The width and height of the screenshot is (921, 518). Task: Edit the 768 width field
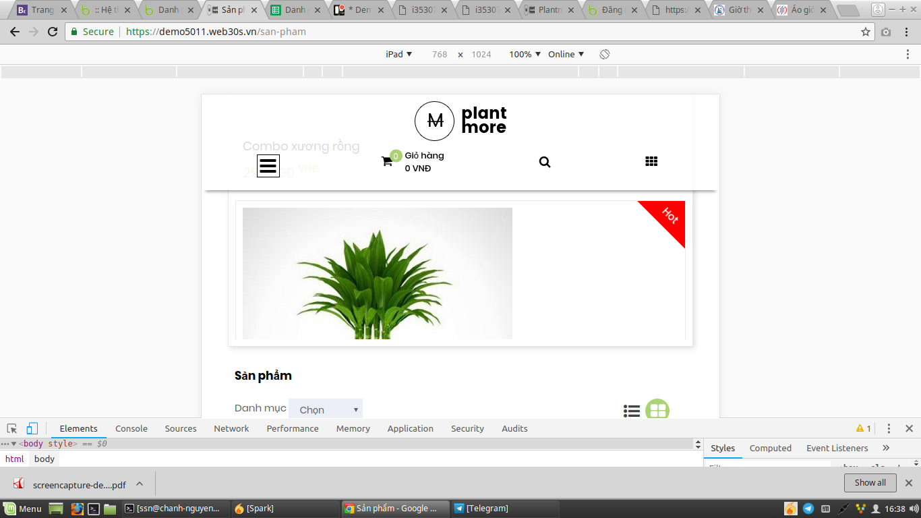click(x=440, y=54)
